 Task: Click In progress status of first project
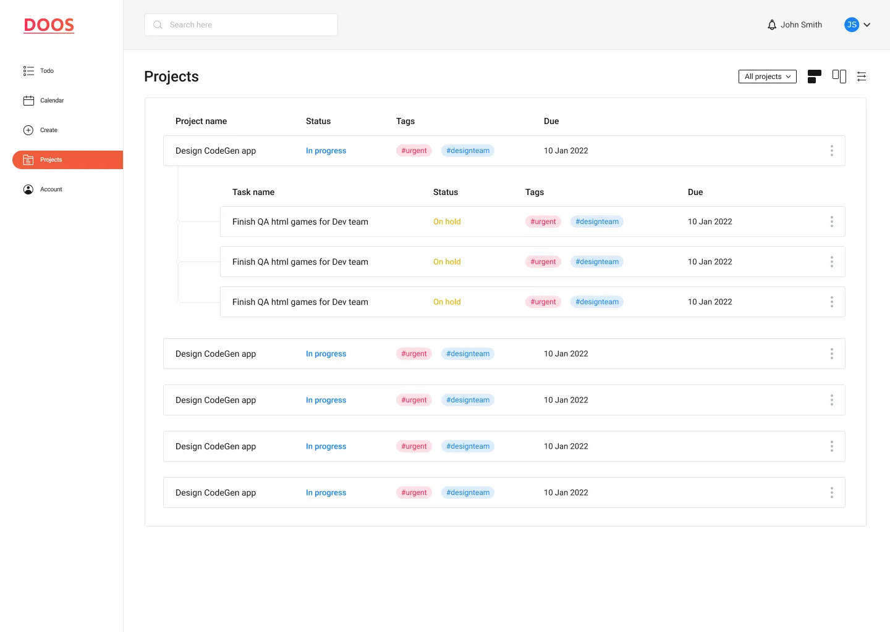click(x=326, y=151)
